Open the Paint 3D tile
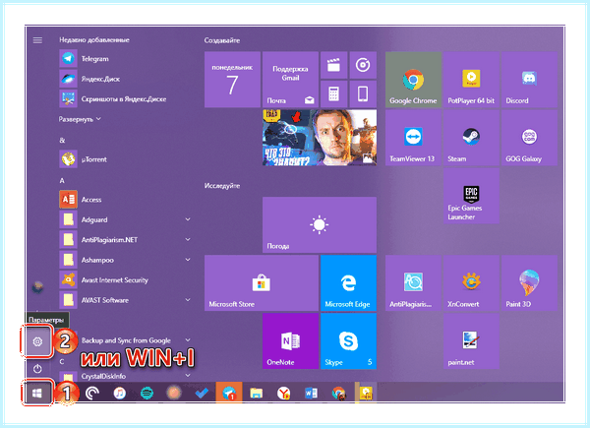The height and width of the screenshot is (428, 590). (x=529, y=283)
